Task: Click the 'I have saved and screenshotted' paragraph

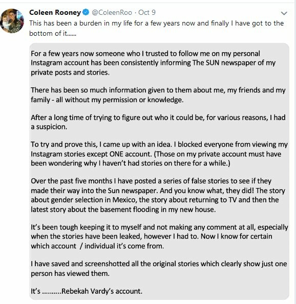Action: pyautogui.click(x=159, y=269)
